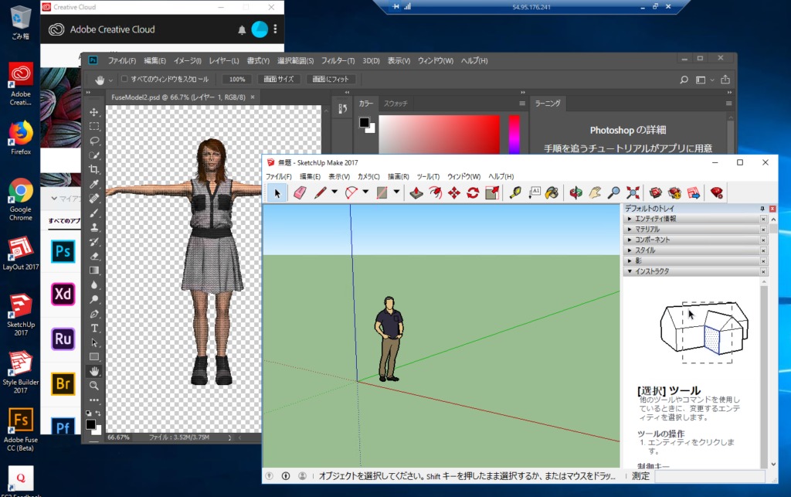Swap Photoshop foreground and background colors

pyautogui.click(x=98, y=414)
